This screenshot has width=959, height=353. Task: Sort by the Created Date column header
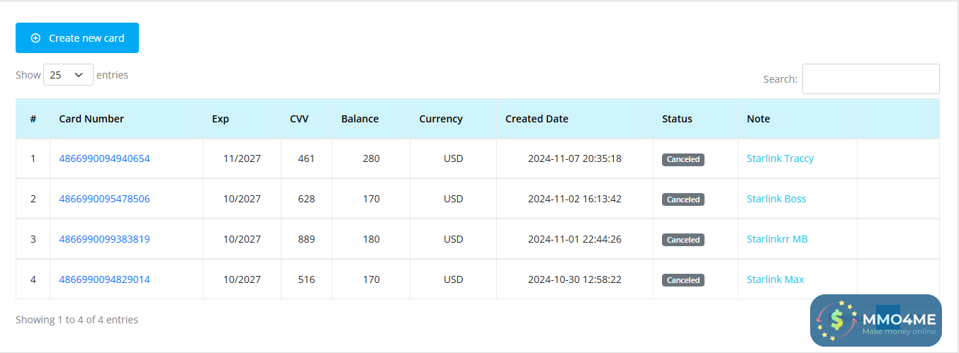click(x=537, y=119)
